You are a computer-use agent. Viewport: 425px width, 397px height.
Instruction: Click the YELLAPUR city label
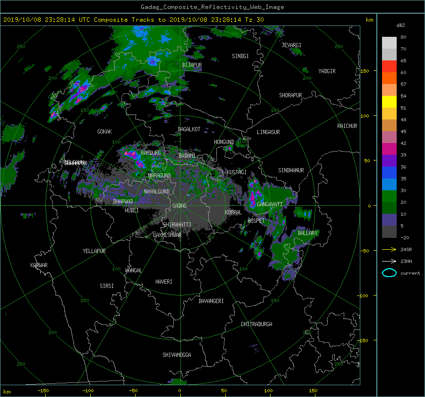coord(94,251)
